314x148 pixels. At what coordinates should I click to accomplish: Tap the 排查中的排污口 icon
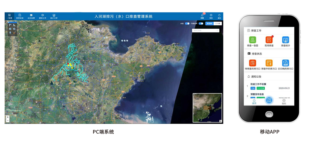269,63
